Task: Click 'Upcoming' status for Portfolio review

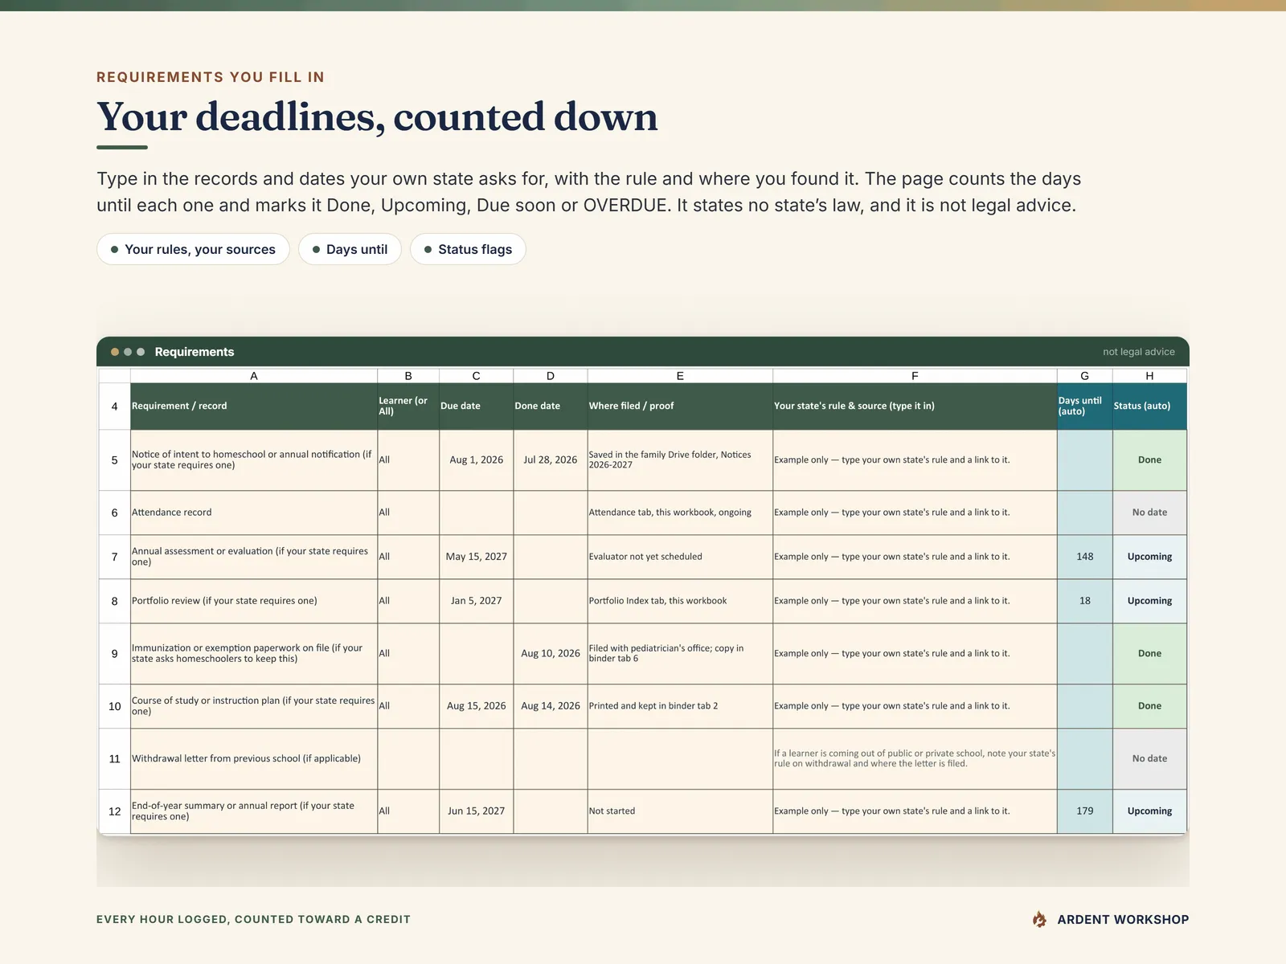Action: (1149, 601)
